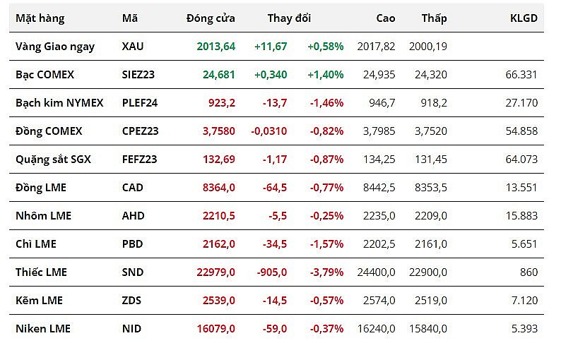Screen dimensions: 561x343
Task: Open the Bạch kim NYMEX entry
Action: pos(59,102)
